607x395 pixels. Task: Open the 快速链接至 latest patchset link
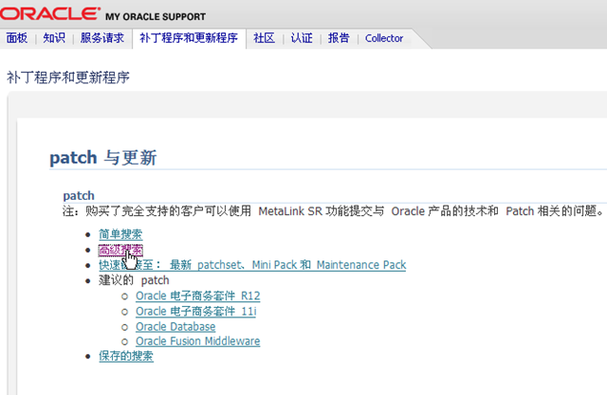click(251, 265)
